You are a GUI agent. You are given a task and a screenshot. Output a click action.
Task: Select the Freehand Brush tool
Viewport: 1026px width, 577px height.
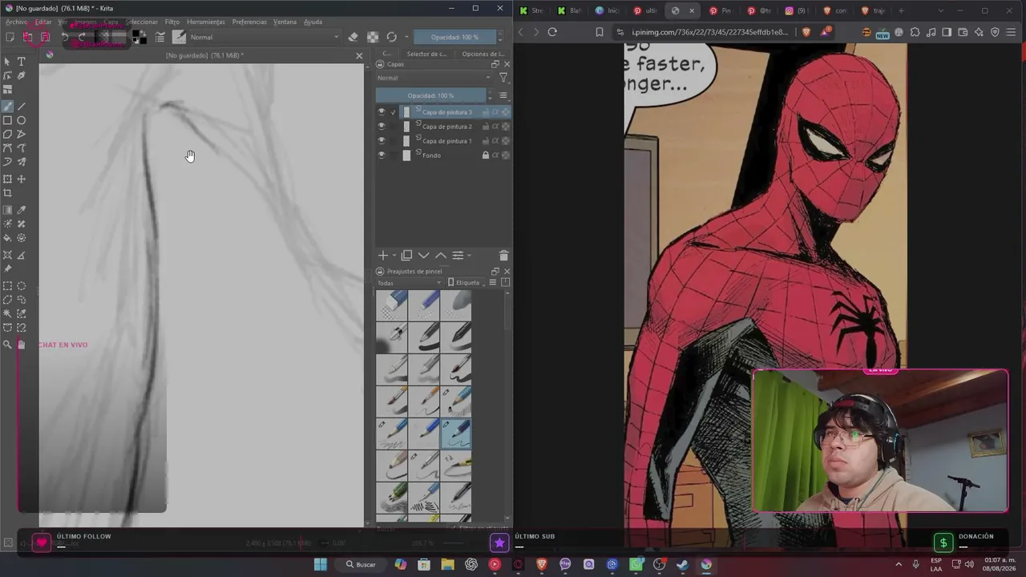(7, 106)
